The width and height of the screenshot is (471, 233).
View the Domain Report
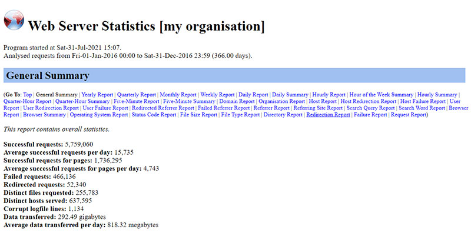pos(237,101)
